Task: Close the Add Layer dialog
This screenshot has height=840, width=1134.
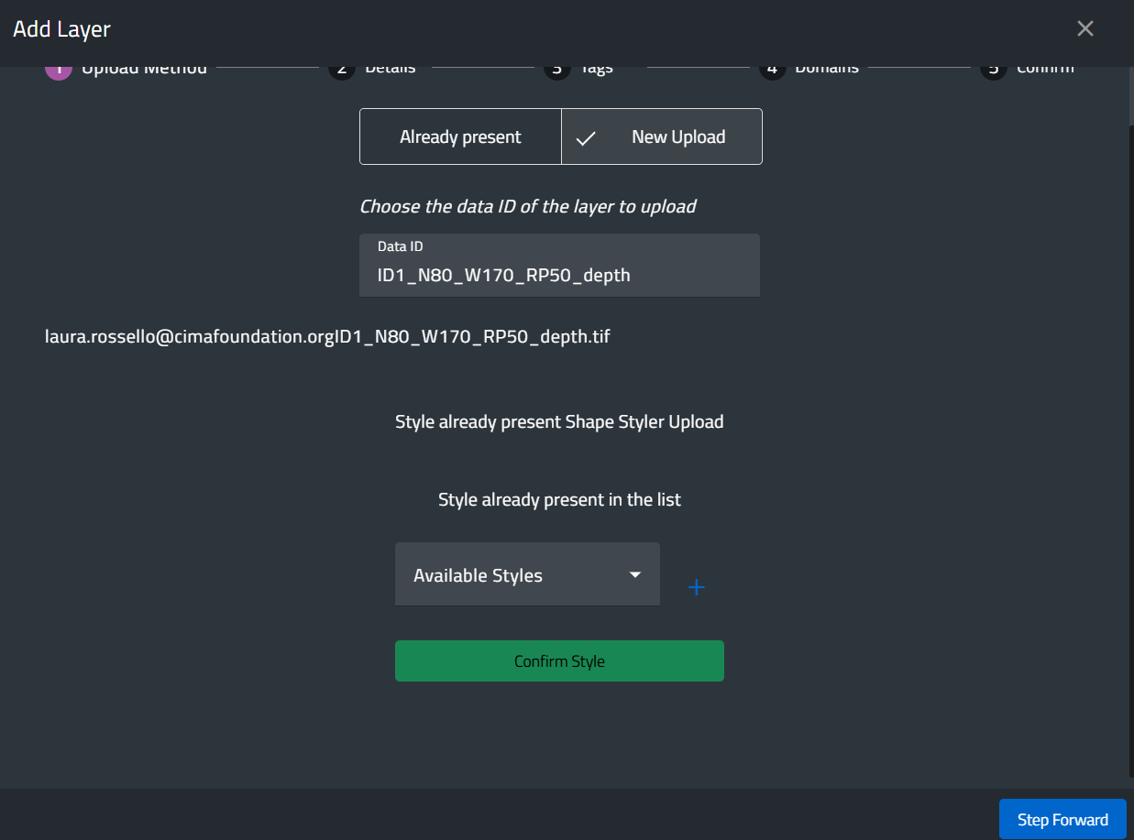Action: tap(1085, 28)
